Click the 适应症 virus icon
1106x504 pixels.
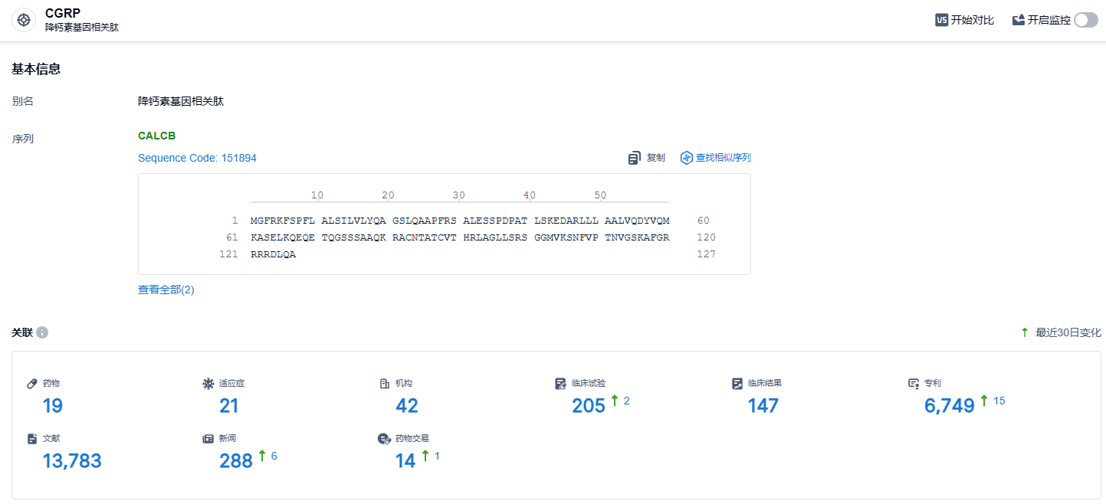(208, 383)
